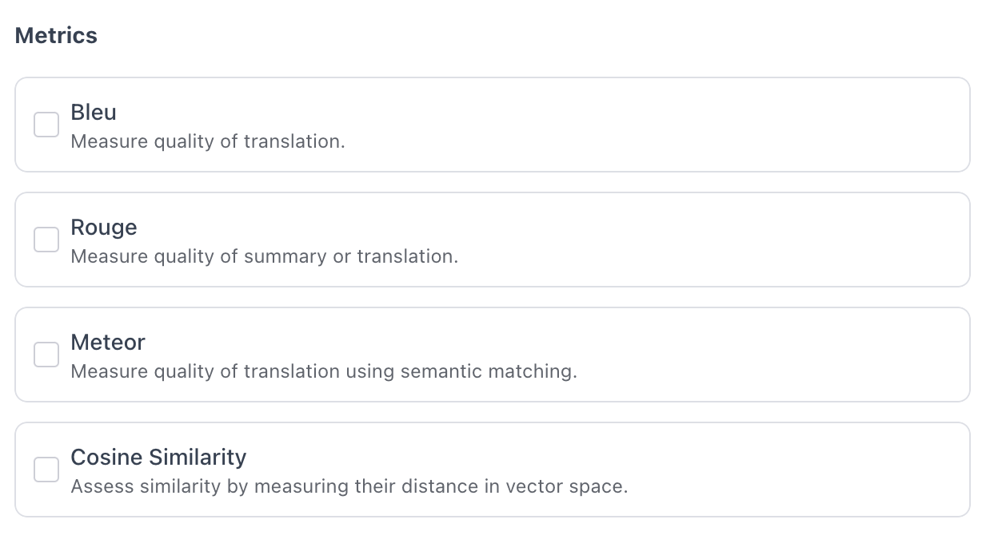Screen dimensions: 990x551
Task: Enable the Cosine Similarity checkbox
Action: 46,470
